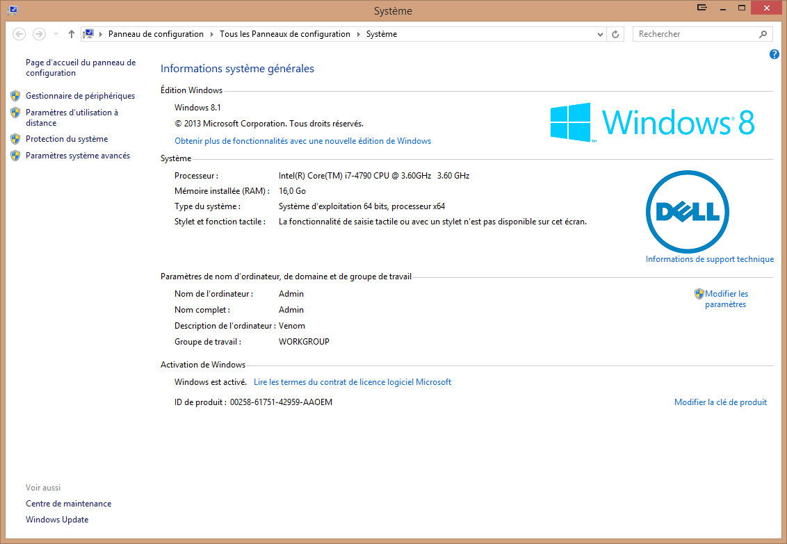Open Gestionnaire de périphériques

pyautogui.click(x=81, y=96)
